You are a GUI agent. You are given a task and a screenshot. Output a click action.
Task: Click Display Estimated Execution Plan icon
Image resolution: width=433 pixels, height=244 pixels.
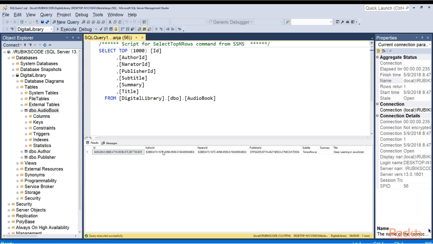point(106,29)
